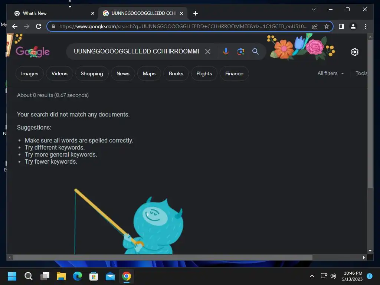Select the UUNNGGOOOOGGLLEEDD search tab

[x=143, y=13]
